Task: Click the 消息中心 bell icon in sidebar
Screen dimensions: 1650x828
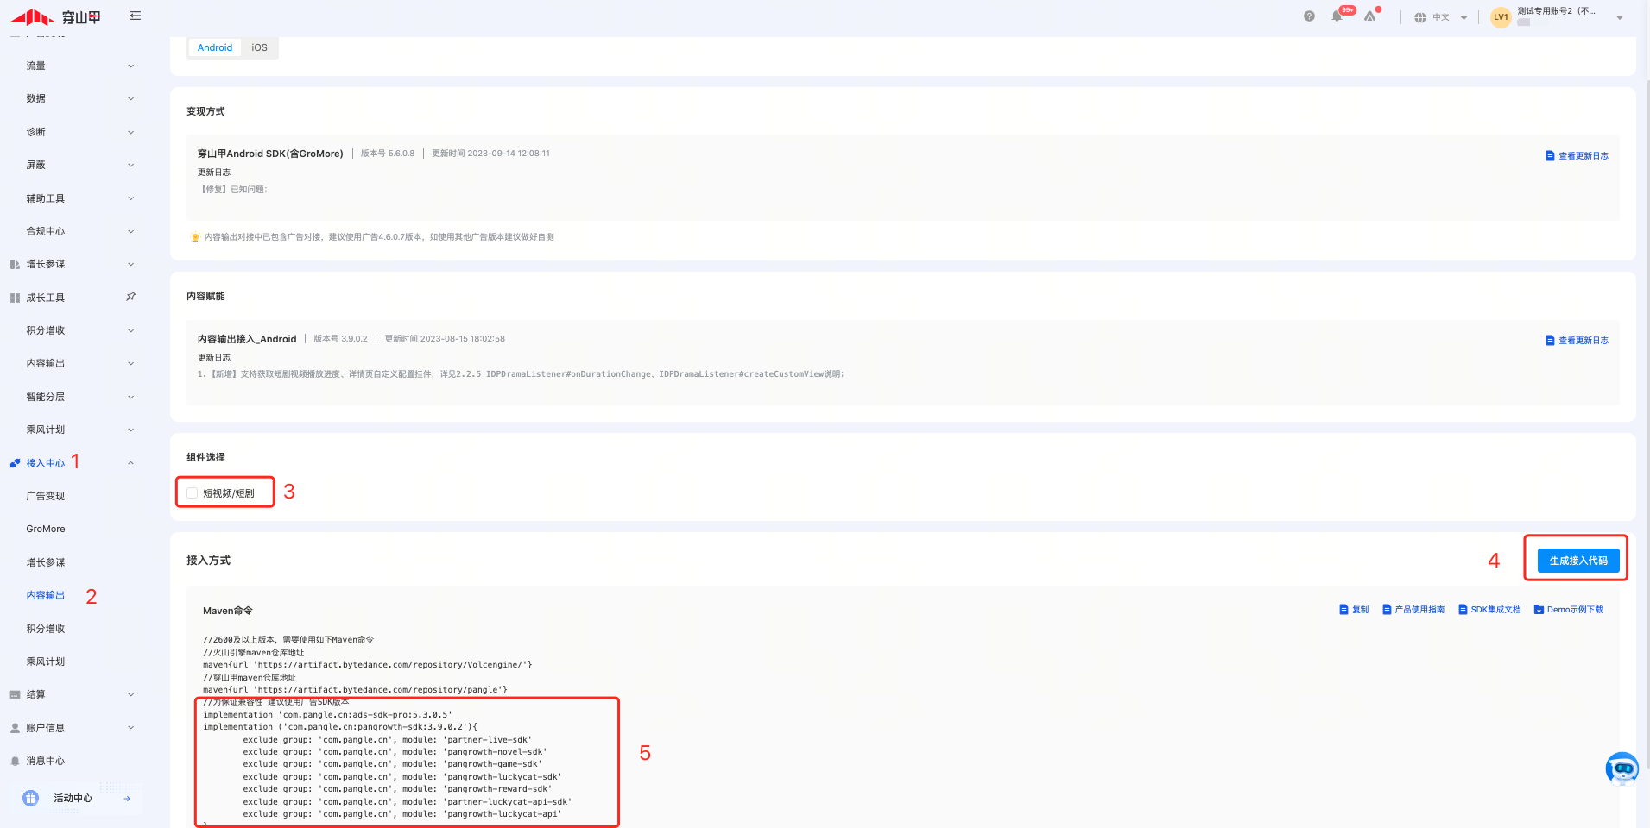Action: pos(15,761)
